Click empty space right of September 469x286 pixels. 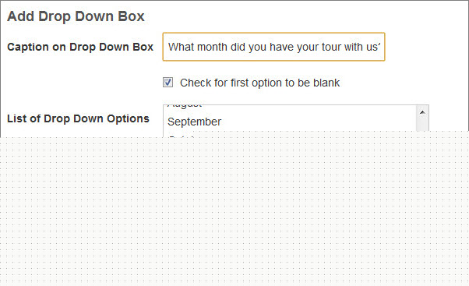[317, 122]
